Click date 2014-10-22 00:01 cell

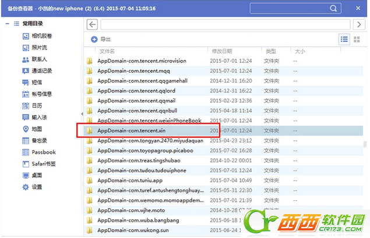click(x=231, y=161)
